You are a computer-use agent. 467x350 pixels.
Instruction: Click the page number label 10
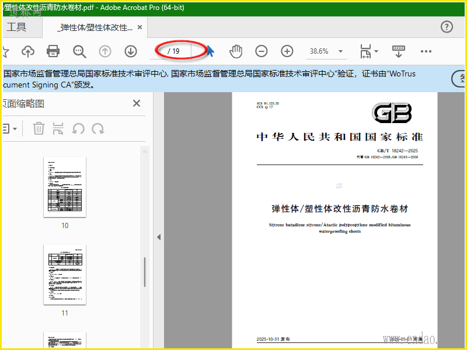pyautogui.click(x=65, y=226)
